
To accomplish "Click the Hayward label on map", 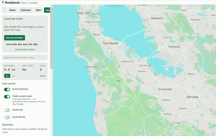I will pos(157,18).
